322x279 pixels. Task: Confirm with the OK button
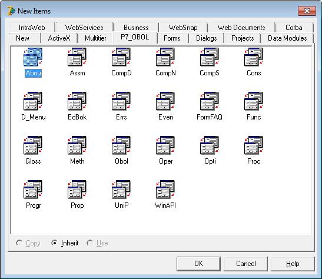pyautogui.click(x=198, y=264)
